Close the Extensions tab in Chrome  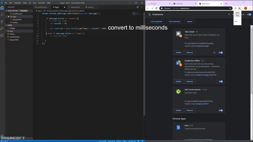coord(221,4)
